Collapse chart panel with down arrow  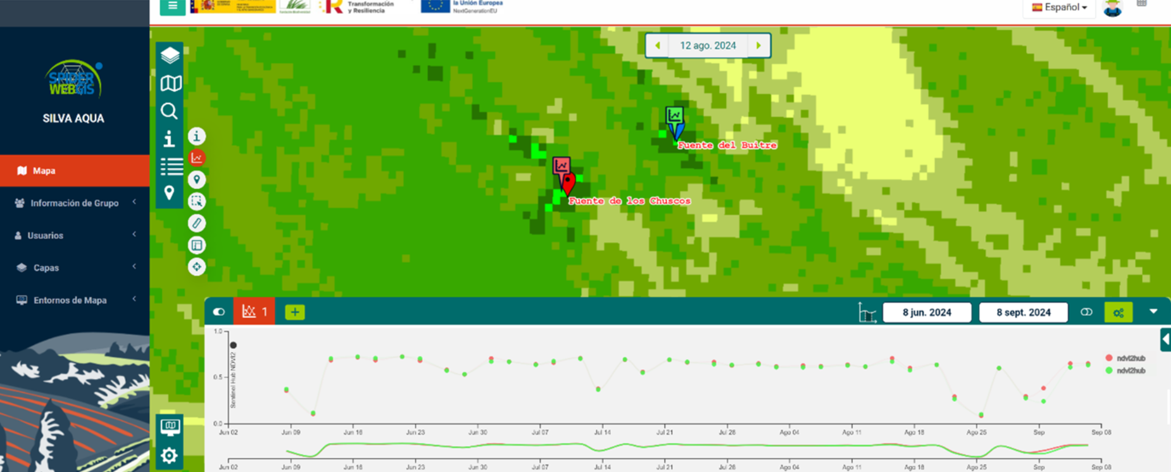[1153, 312]
